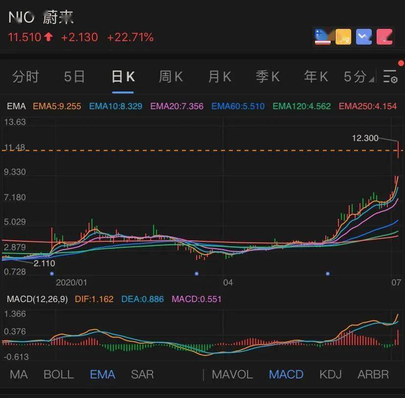Tap the EMA20:7.356 legend value
The height and width of the screenshot is (398, 405).
click(177, 106)
